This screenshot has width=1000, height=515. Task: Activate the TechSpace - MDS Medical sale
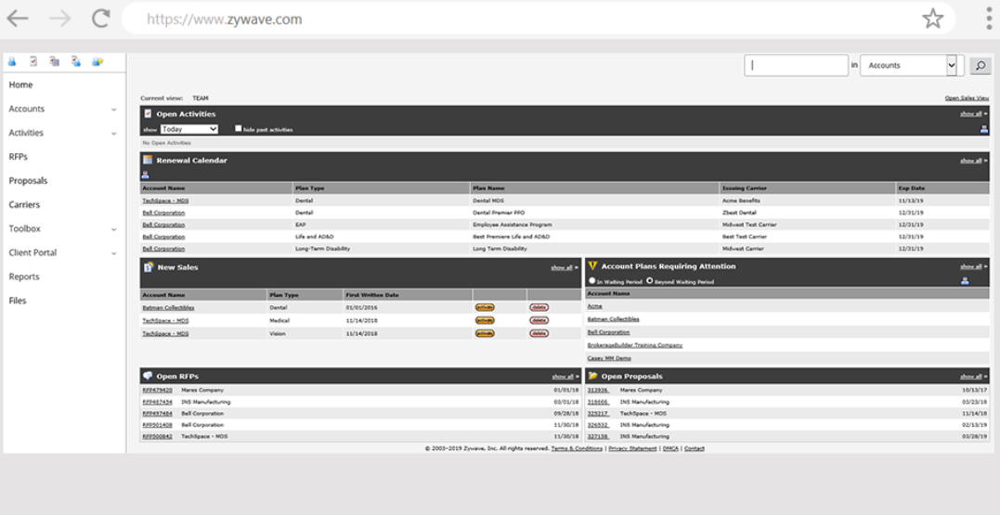pos(485,321)
